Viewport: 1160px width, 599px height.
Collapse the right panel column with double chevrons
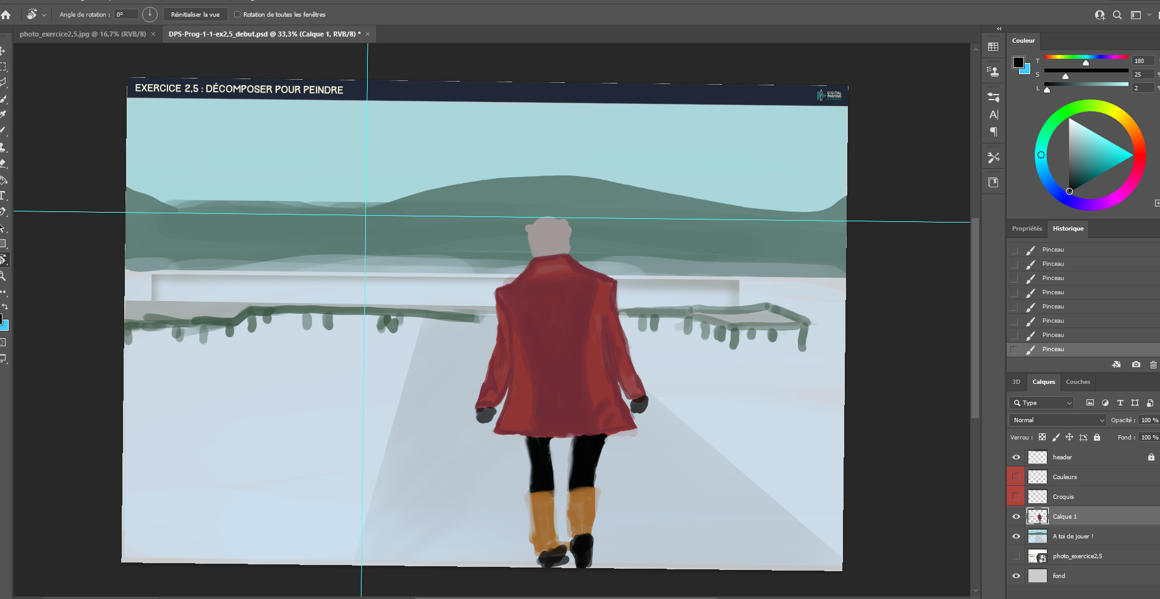tap(998, 28)
